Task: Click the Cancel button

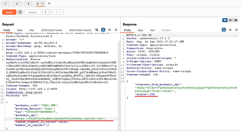Action: coord(32,12)
